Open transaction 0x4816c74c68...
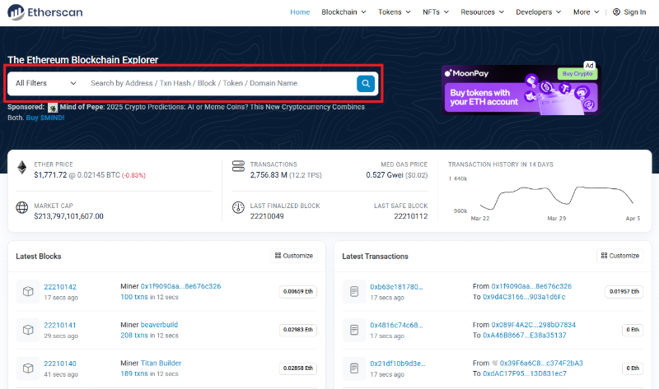 396,325
